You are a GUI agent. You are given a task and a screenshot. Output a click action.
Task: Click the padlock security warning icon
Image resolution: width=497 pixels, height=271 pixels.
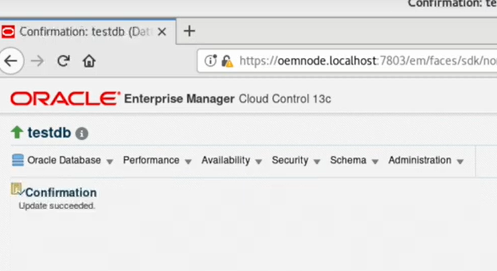point(227,61)
